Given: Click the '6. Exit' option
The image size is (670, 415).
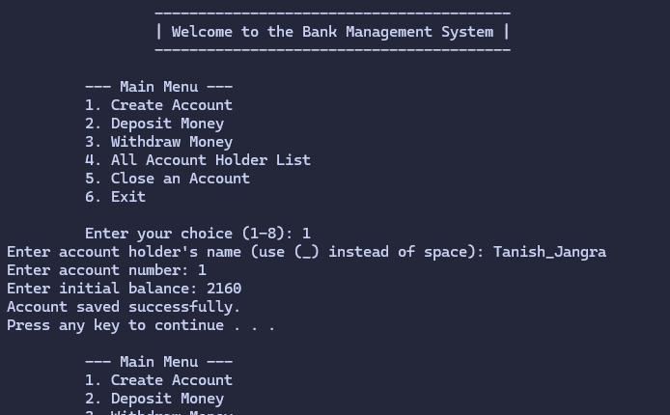Looking at the screenshot, I should pyautogui.click(x=116, y=197).
